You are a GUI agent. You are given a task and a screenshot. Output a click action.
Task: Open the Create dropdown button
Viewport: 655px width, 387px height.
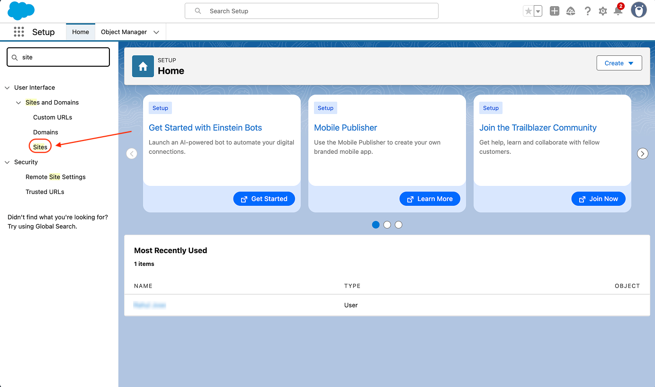[x=619, y=63]
